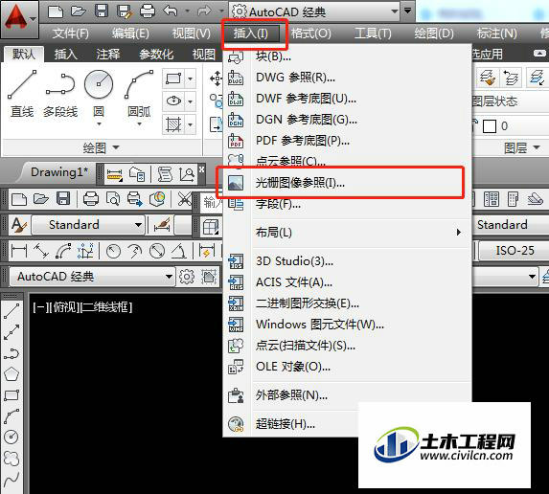The width and height of the screenshot is (549, 494).
Task: Select the 多段线 polyline tool in ribbon
Action: pyautogui.click(x=60, y=95)
